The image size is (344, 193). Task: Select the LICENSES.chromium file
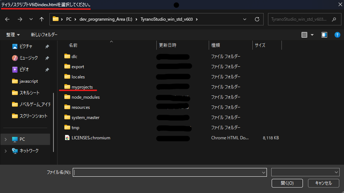pyautogui.click(x=91, y=138)
